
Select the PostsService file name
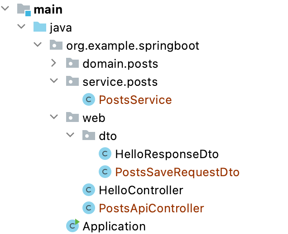135,100
